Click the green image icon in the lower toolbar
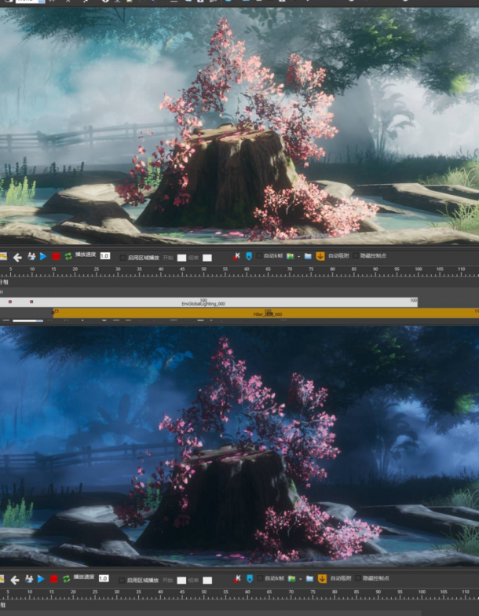 click(291, 580)
